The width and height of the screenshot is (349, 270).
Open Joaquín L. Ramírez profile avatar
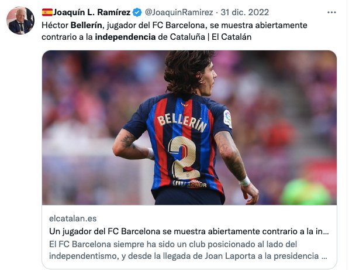(x=20, y=20)
